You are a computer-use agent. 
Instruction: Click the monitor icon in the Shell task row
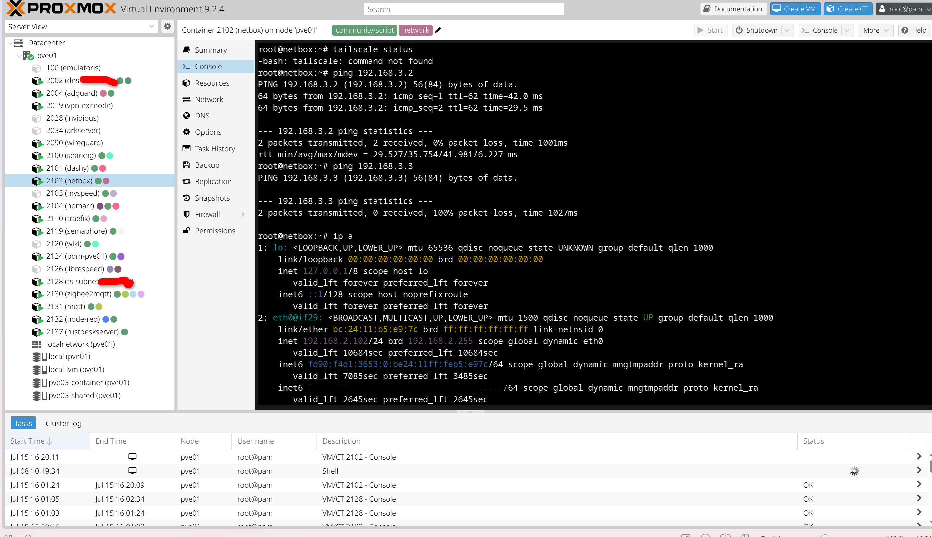pos(132,471)
